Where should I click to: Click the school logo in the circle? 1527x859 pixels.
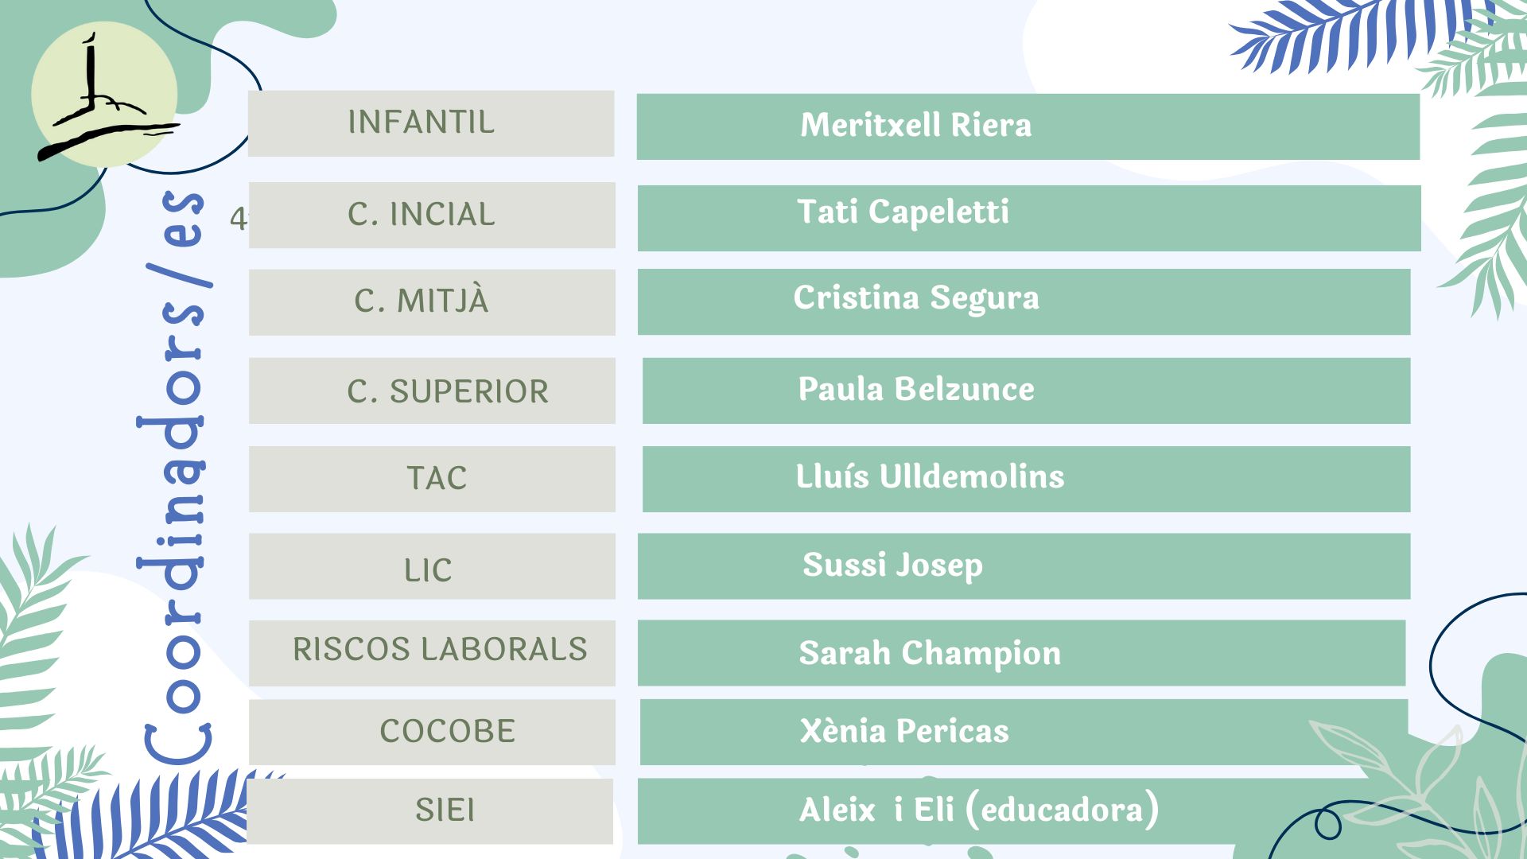pyautogui.click(x=103, y=95)
